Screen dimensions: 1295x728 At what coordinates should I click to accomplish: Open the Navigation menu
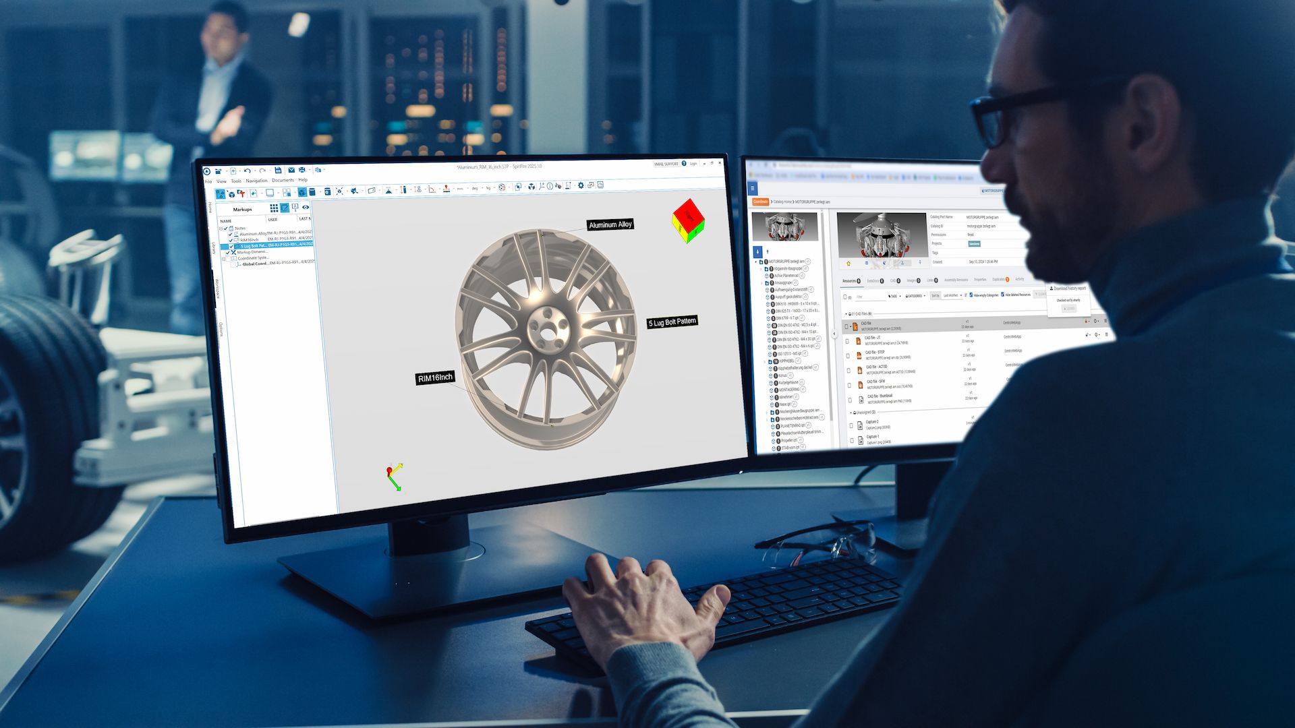[256, 181]
